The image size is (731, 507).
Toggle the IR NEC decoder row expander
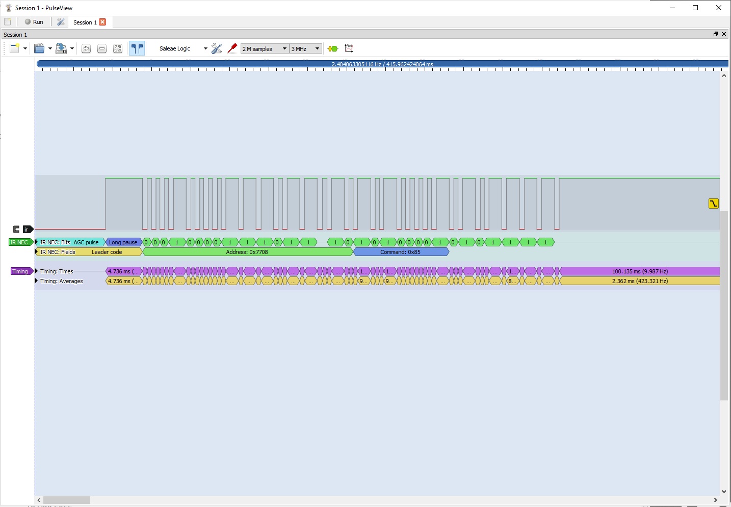[35, 242]
